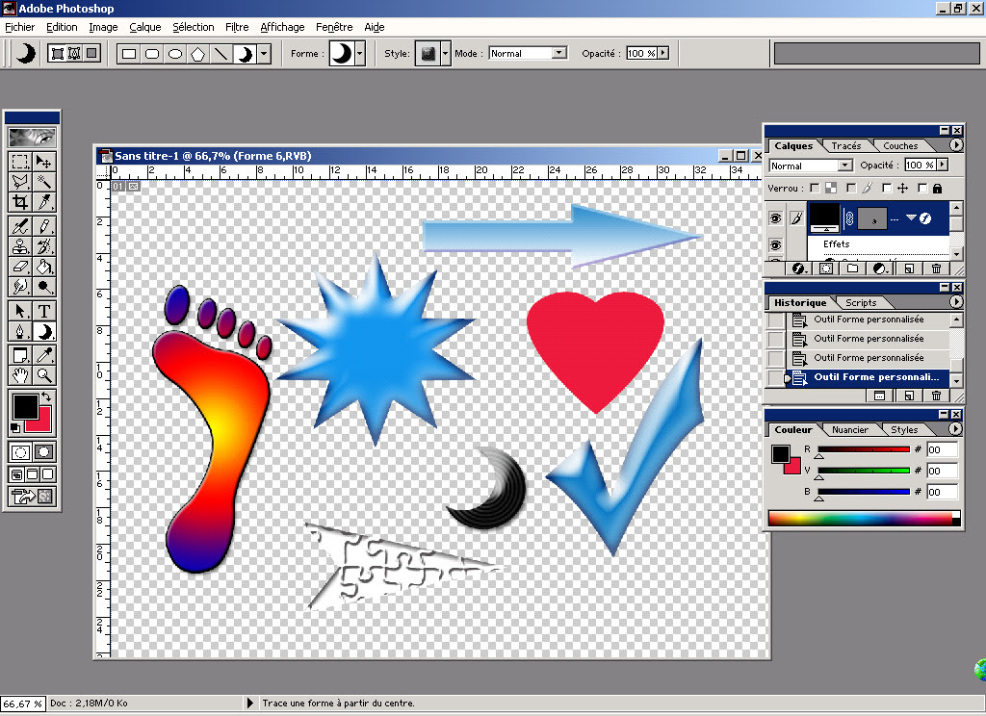The height and width of the screenshot is (716, 986).
Task: Collapse layer effects triangle
Action: pyautogui.click(x=911, y=217)
